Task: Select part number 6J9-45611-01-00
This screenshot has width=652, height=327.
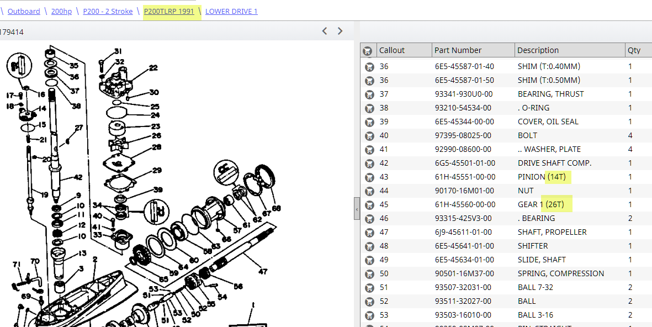Action: pyautogui.click(x=463, y=232)
